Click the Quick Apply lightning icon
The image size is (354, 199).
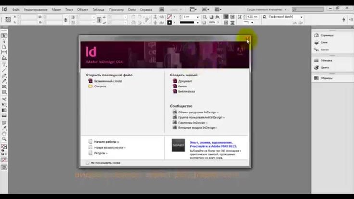(x=344, y=20)
